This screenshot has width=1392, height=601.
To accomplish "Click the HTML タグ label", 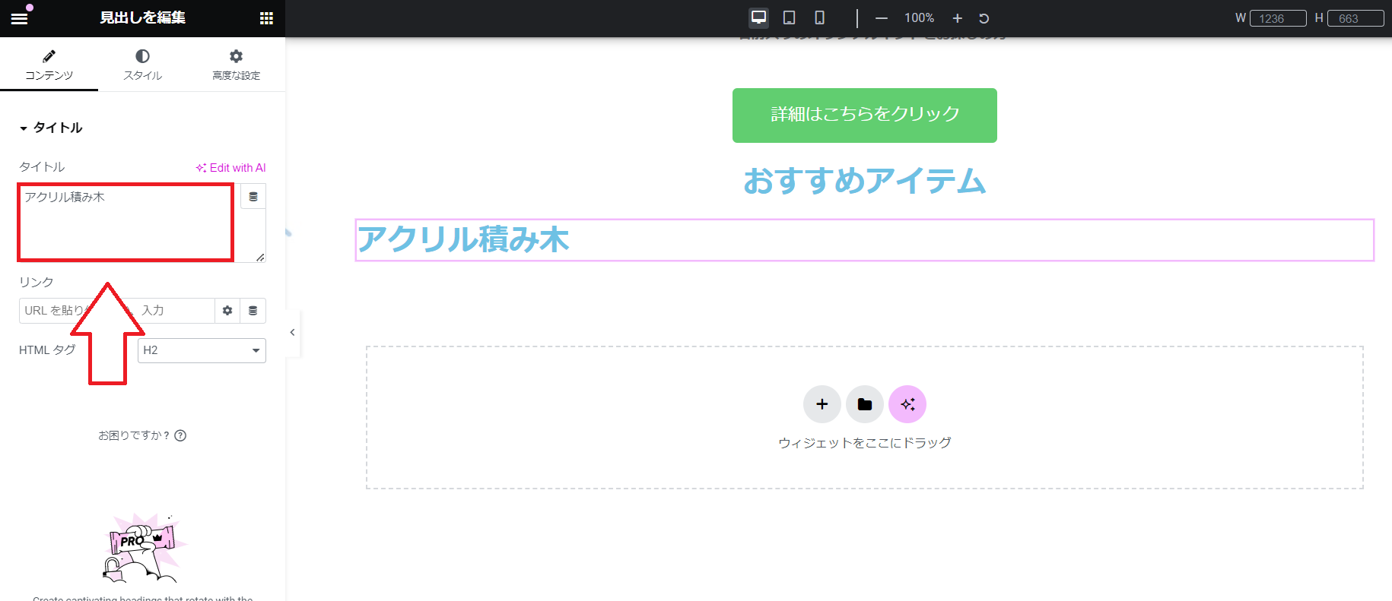I will 47,350.
